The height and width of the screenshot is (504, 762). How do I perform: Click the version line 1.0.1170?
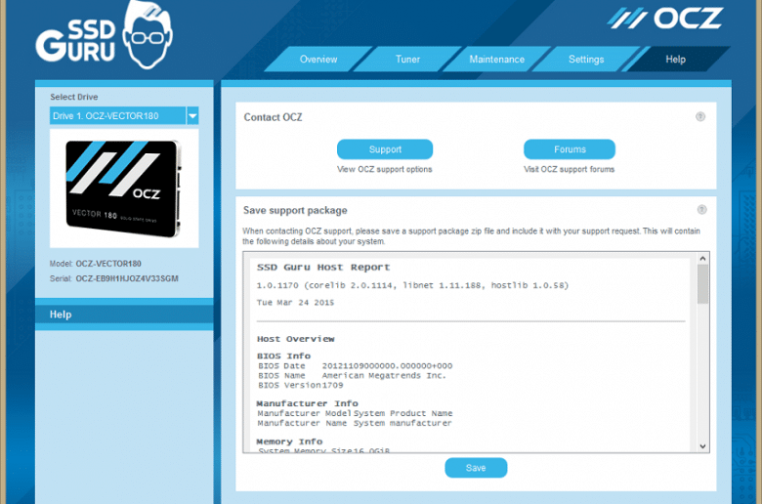pyautogui.click(x=412, y=285)
